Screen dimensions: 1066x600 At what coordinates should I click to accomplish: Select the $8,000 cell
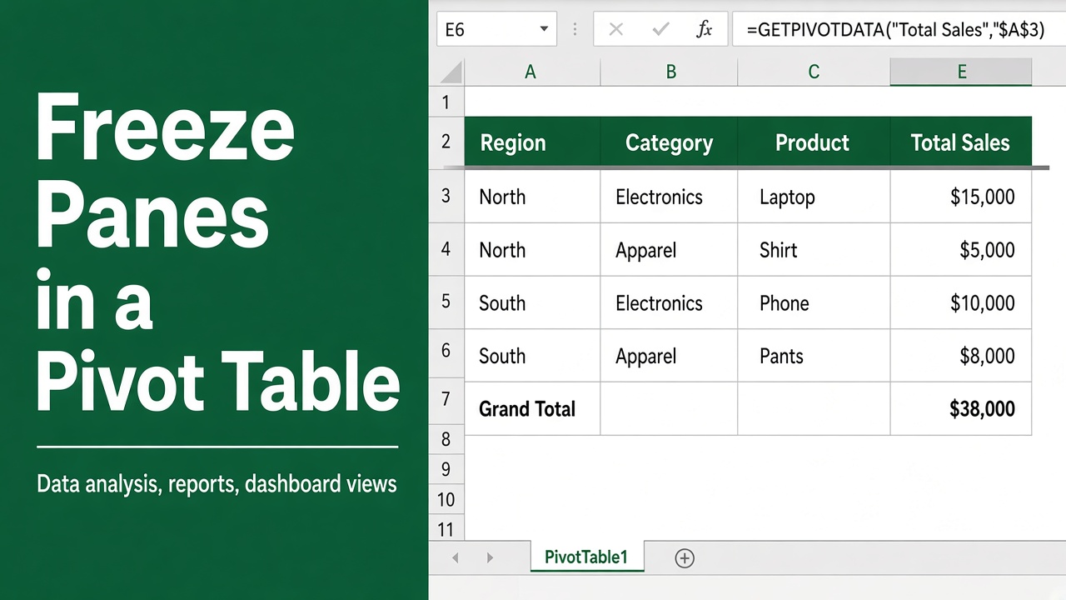pyautogui.click(x=961, y=356)
